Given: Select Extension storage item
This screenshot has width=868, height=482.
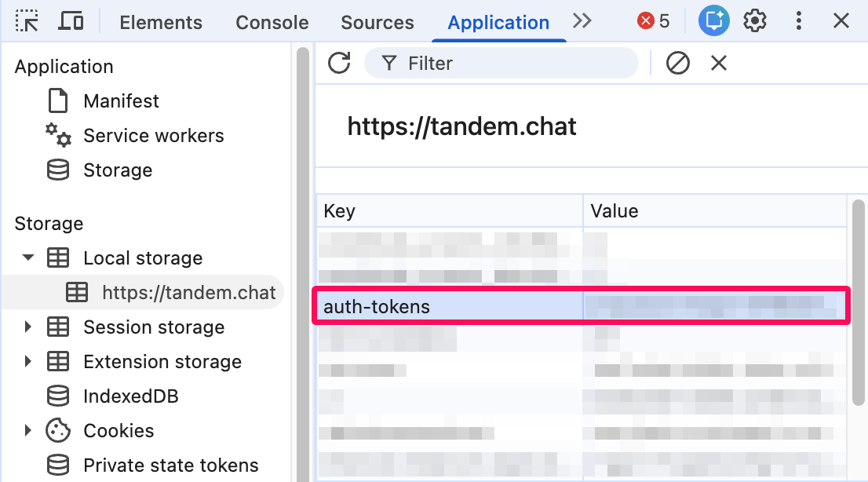Looking at the screenshot, I should pos(162,361).
